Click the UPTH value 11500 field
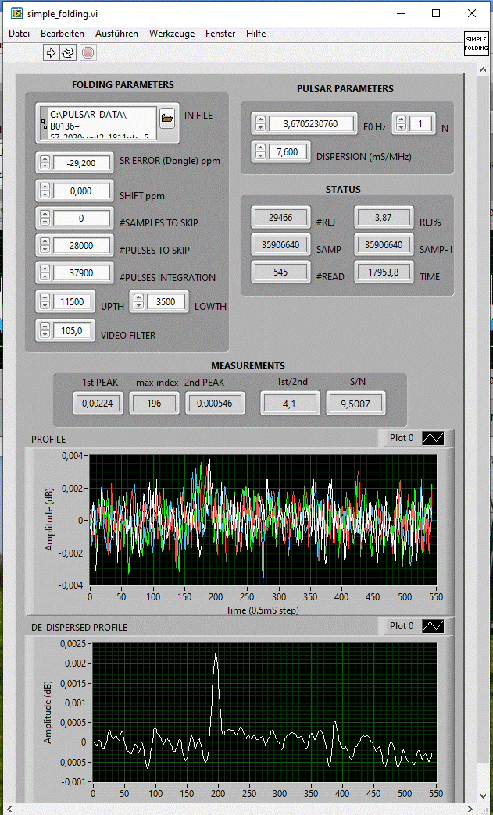This screenshot has height=815, width=493. pos(73,301)
